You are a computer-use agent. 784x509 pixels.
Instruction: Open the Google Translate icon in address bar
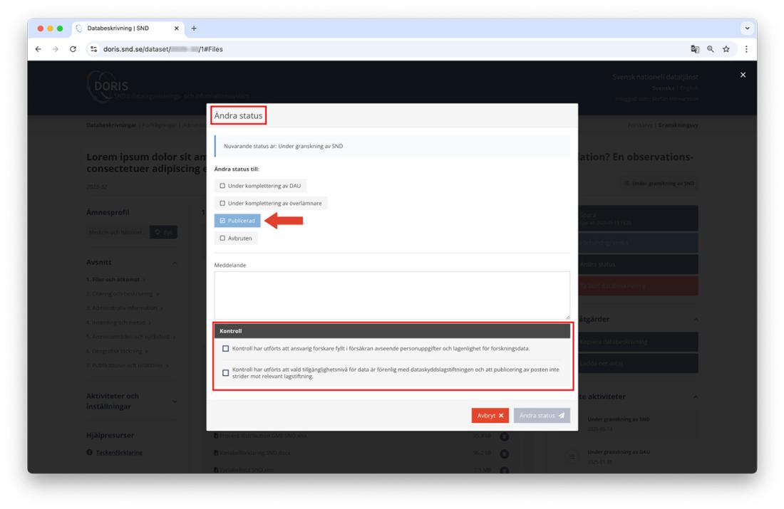click(x=696, y=49)
